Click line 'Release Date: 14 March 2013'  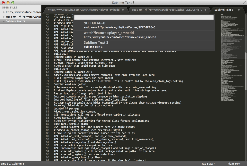73,57
